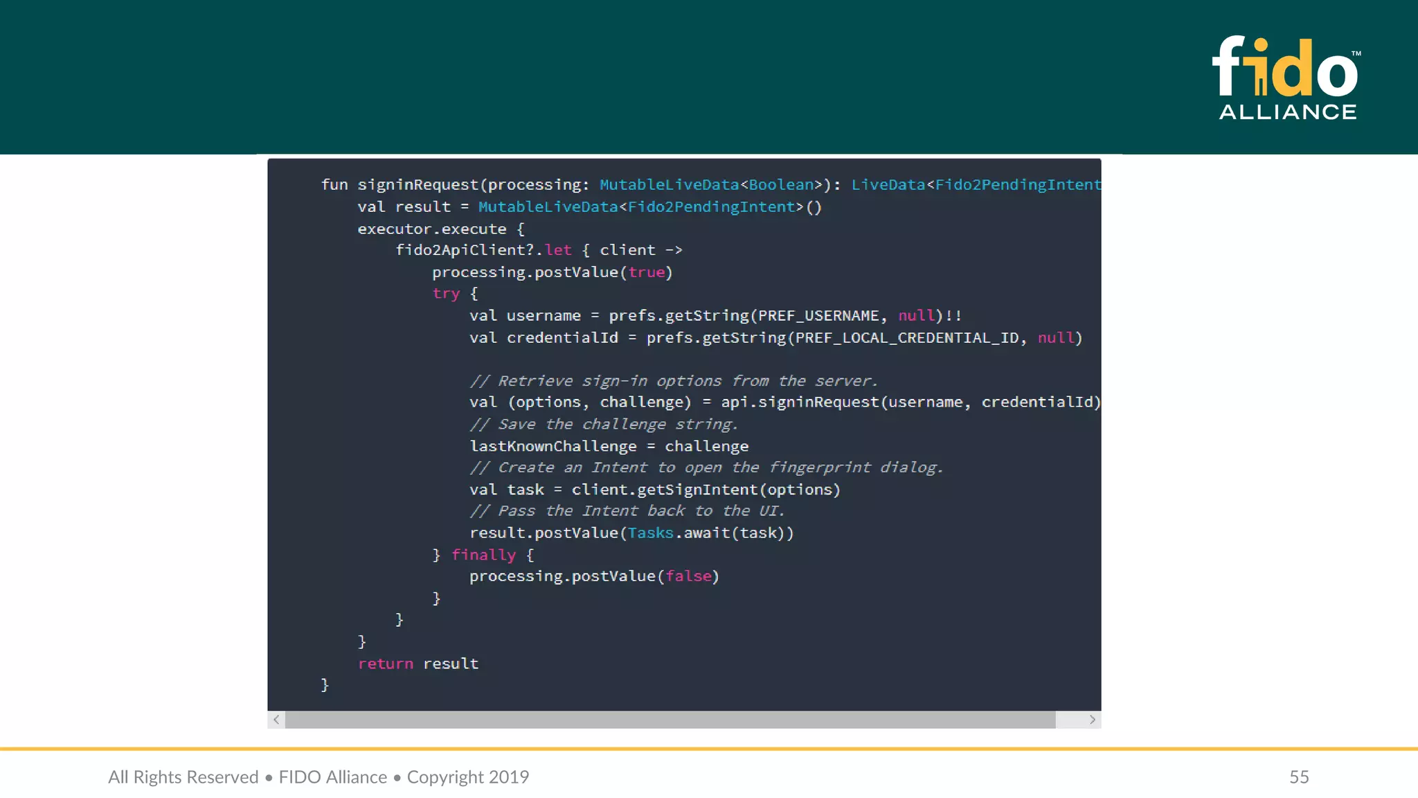Click the scroll-right arrow under the code

pyautogui.click(x=1092, y=720)
